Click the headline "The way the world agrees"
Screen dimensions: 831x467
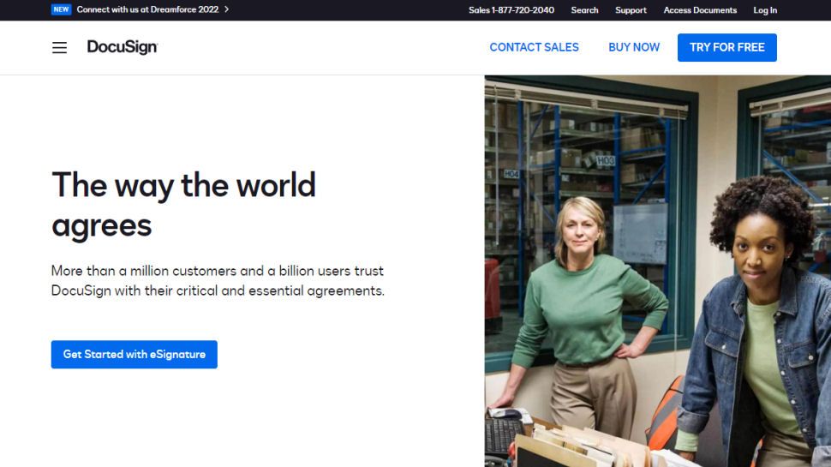pos(183,205)
